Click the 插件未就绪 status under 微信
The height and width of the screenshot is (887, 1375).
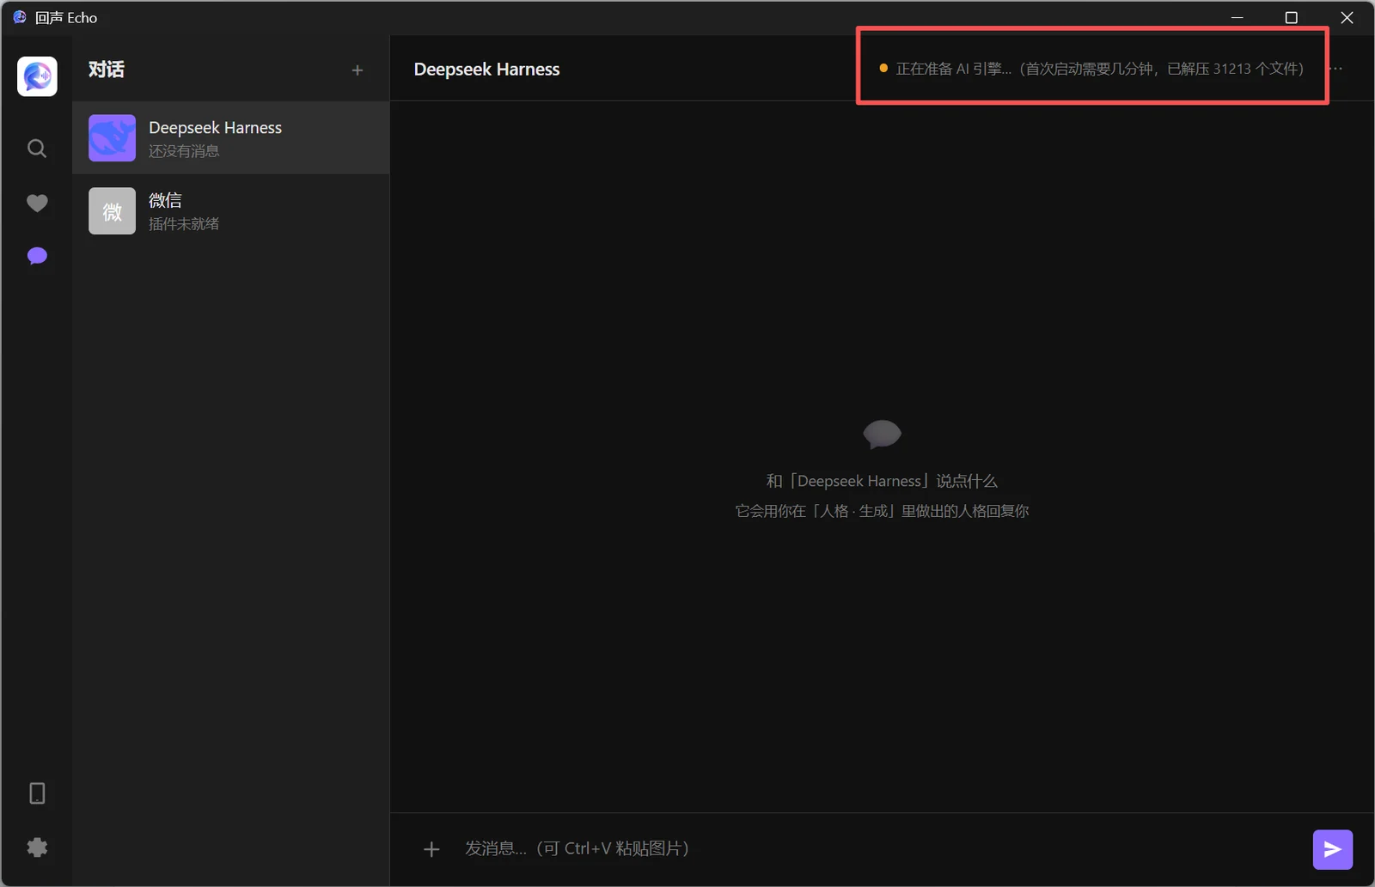[184, 224]
